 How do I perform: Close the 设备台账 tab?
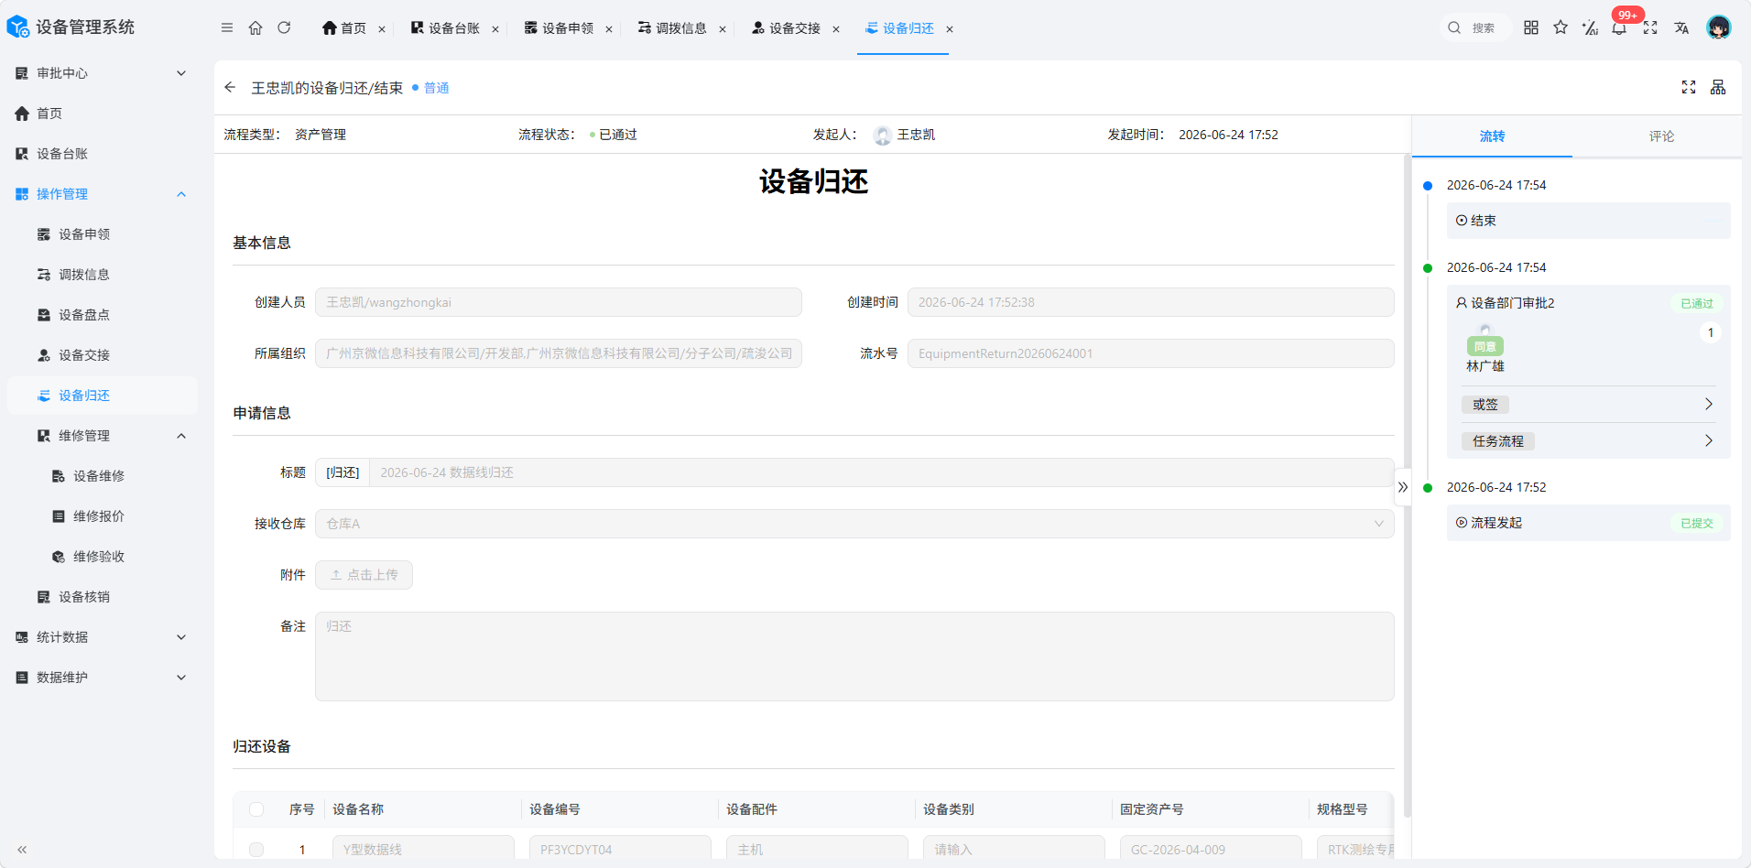tap(495, 29)
